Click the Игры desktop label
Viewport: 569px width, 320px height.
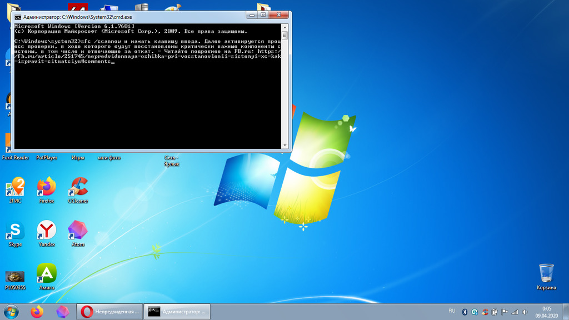tap(78, 157)
